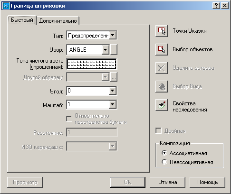Click the hatch pattern sample swatch preview
The width and height of the screenshot is (231, 194).
92,64
